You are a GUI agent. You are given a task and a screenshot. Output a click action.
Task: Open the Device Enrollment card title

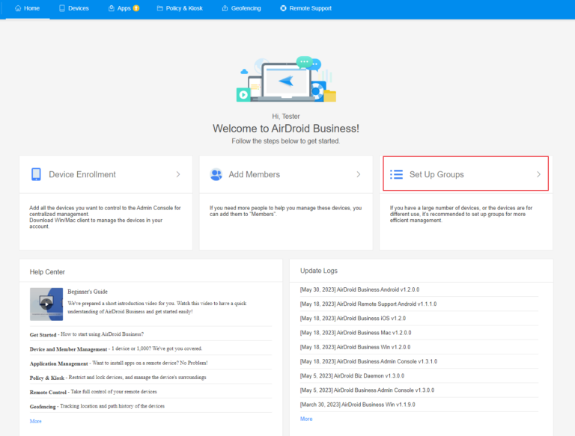coord(82,174)
